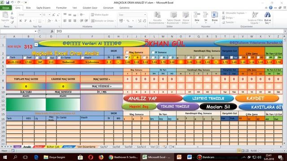The image size is (287, 161).
Task: Expand the Fill (Dolgu) dropdown
Action: 234,18
